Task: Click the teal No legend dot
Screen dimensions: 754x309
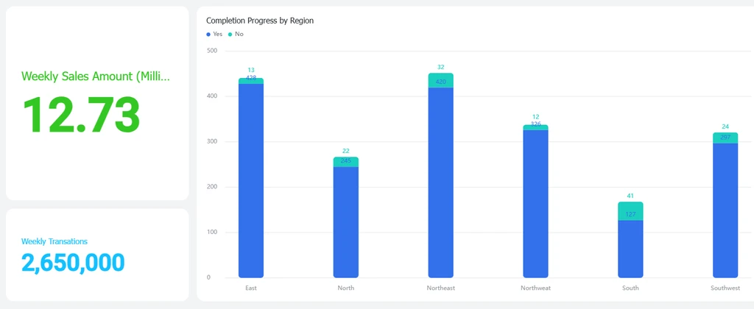Action: (x=230, y=34)
